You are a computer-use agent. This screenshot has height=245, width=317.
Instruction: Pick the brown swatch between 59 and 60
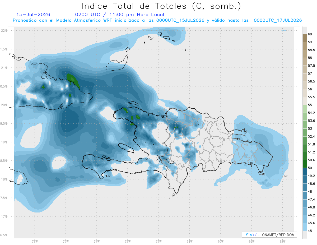pos(305,38)
